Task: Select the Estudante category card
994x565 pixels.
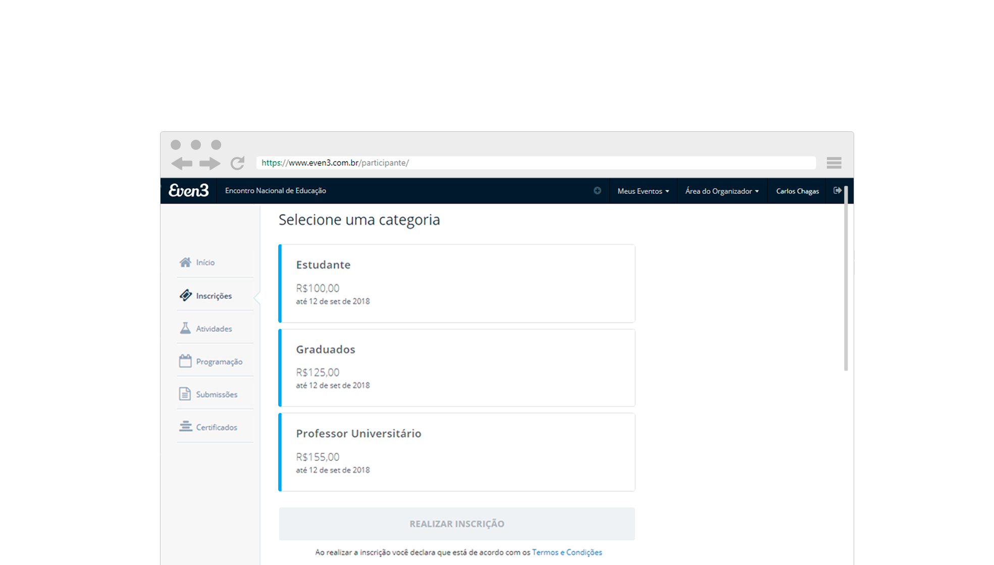Action: click(457, 283)
